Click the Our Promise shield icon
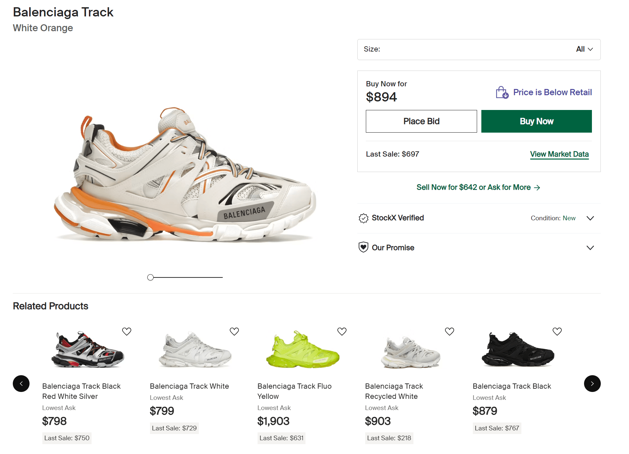Viewport: 629px width, 454px height. [x=363, y=247]
